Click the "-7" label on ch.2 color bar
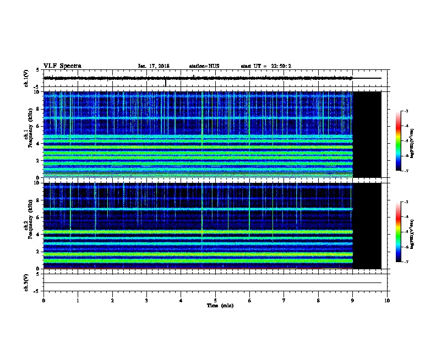Screen dimensions: 436x337 coord(406,262)
